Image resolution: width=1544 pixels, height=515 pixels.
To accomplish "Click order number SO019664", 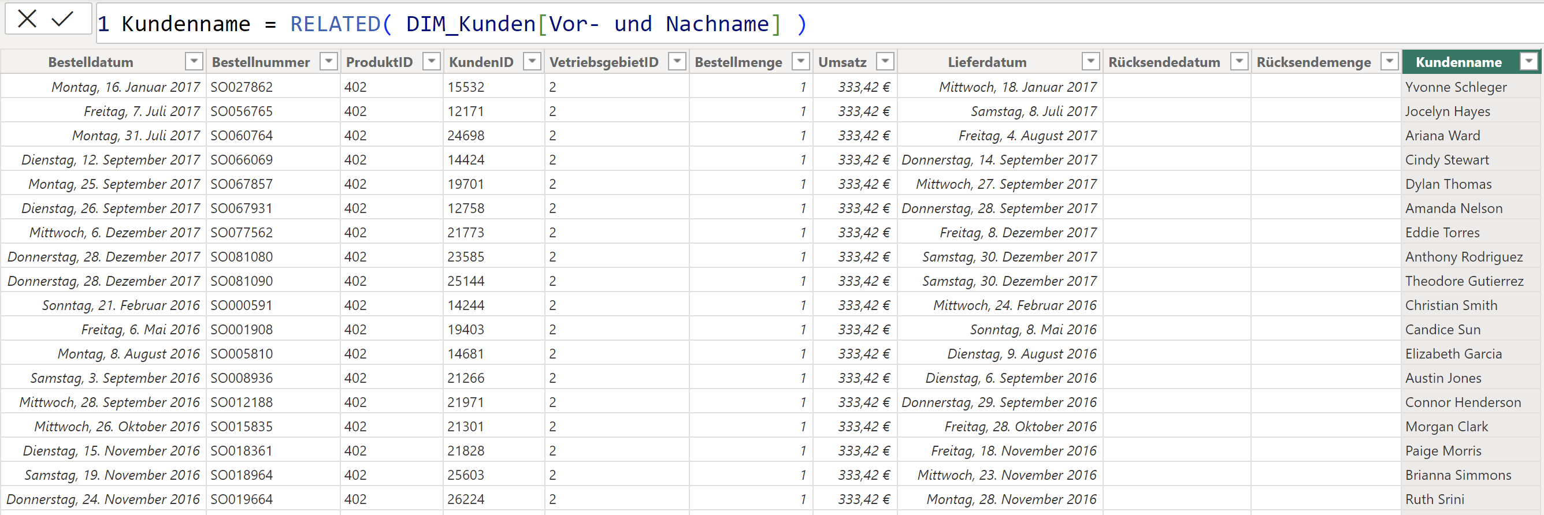I will [x=242, y=499].
